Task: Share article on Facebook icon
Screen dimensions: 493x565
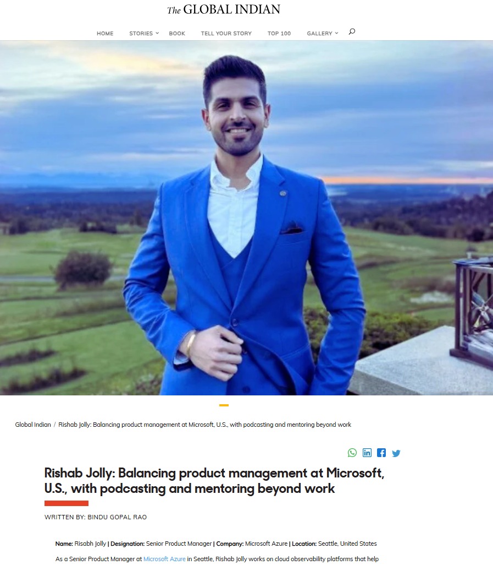Action: (x=381, y=453)
